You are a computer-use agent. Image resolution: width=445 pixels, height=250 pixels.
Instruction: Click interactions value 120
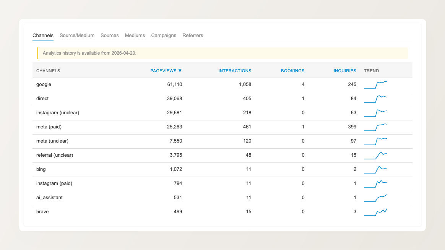[x=247, y=141]
